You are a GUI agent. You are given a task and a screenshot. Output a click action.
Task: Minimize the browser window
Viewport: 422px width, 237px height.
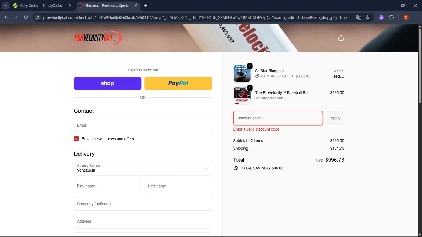390,6
